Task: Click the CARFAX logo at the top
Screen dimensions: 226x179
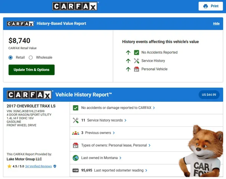Action: 75,6
